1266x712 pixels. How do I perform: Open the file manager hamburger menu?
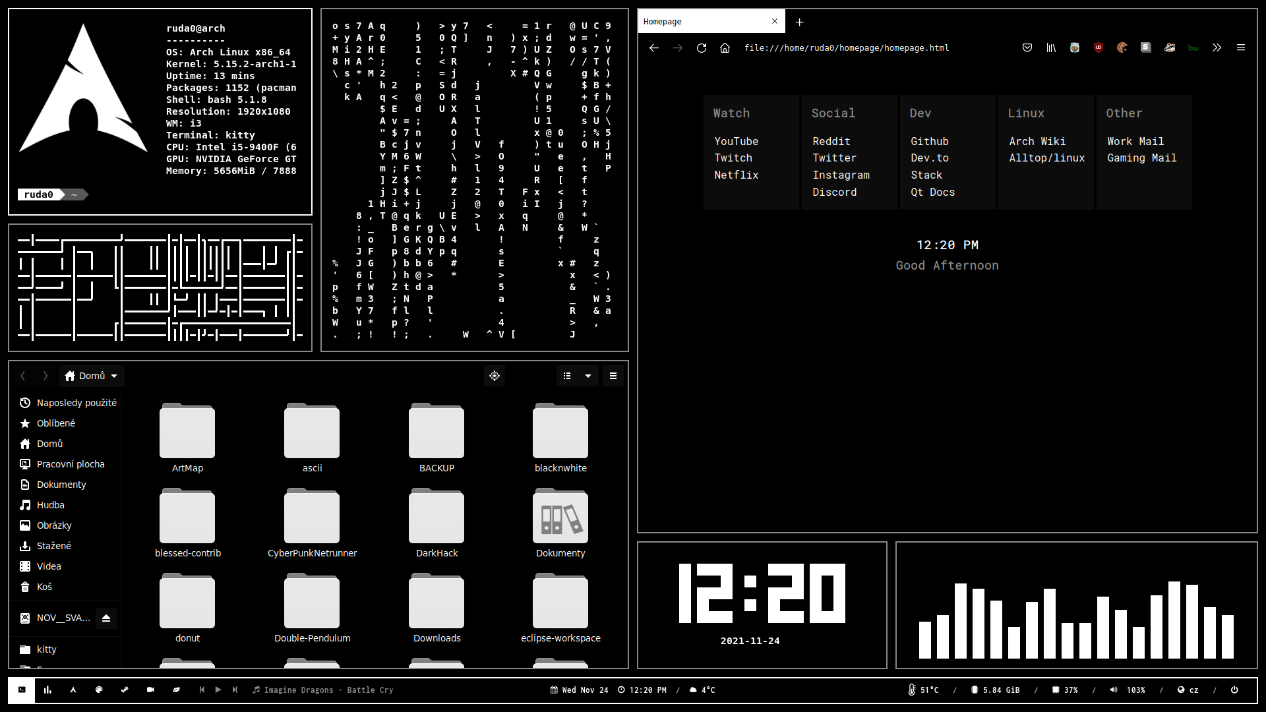(x=613, y=376)
